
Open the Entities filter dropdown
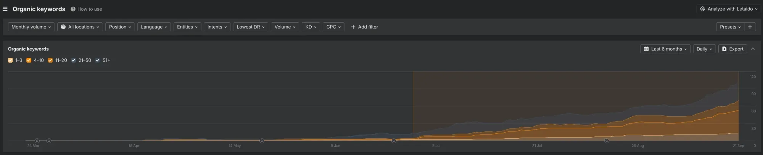(x=187, y=27)
